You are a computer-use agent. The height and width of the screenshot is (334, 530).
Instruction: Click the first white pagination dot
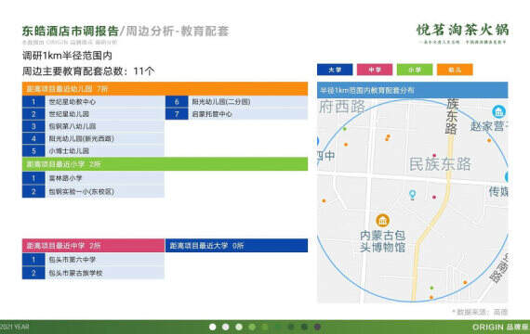pyautogui.click(x=213, y=327)
